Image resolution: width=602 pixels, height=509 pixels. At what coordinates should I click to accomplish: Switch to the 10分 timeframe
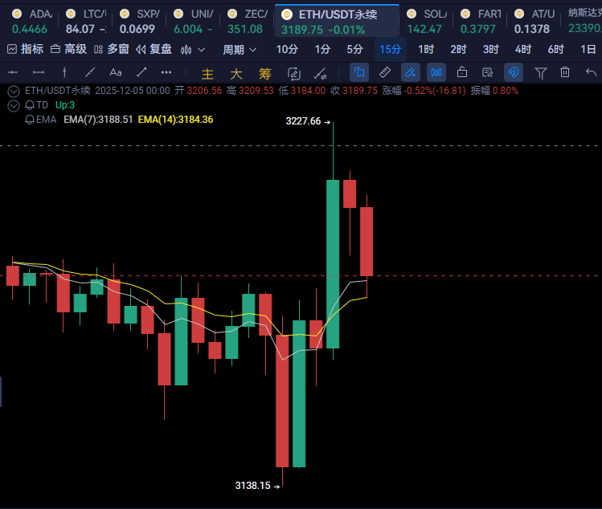pos(287,49)
